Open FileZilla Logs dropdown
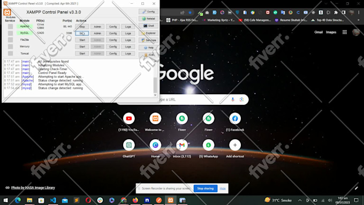Screen dimensions: 364x205 (128, 40)
